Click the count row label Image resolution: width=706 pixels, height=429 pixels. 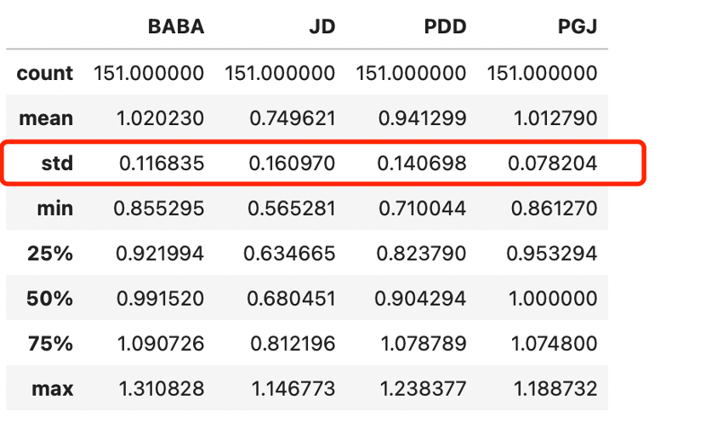tap(45, 73)
